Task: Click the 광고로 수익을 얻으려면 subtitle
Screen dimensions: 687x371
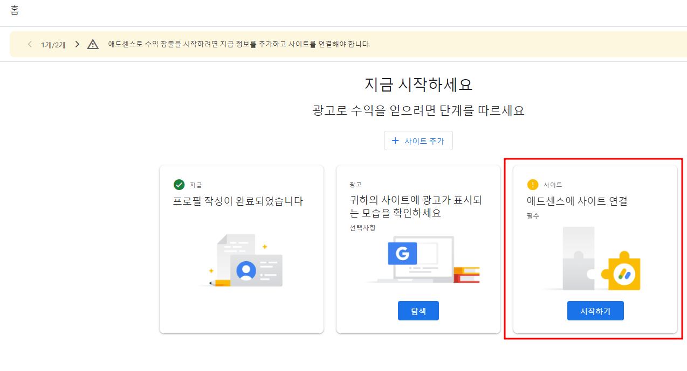Action: (418, 111)
